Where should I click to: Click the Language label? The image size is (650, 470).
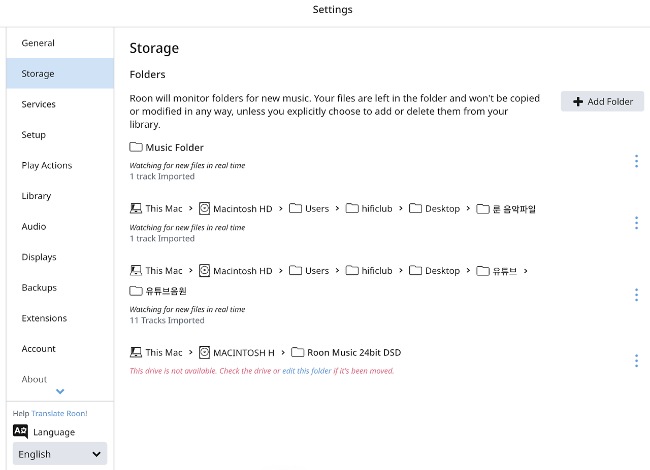[x=54, y=432]
